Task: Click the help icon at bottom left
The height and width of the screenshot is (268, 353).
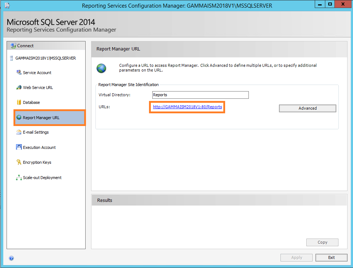Action: (11, 258)
